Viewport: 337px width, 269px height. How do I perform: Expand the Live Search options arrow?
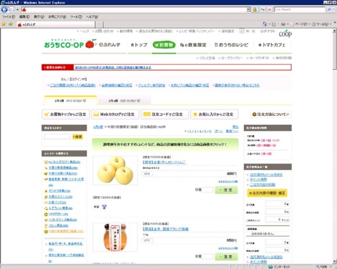click(333, 9)
